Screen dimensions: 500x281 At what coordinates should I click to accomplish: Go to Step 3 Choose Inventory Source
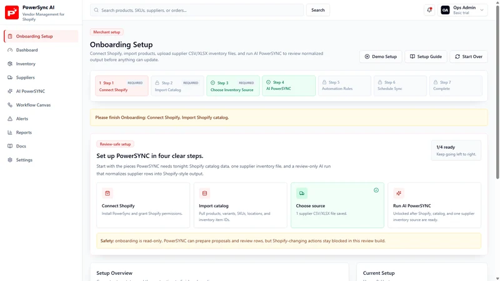click(x=233, y=86)
